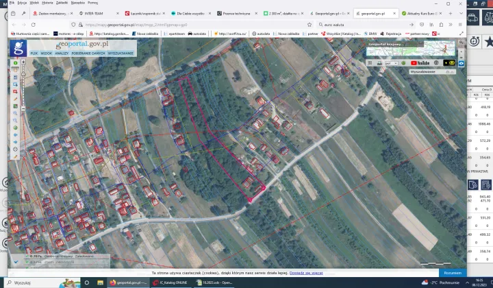The image size is (493, 288).
Task: Select the pan hand tool
Action: pos(15,70)
